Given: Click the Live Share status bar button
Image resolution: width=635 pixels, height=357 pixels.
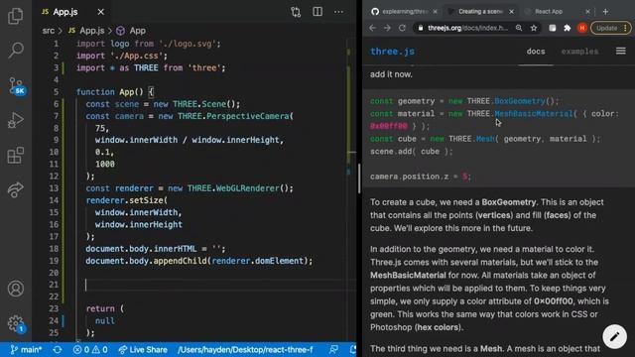Looking at the screenshot, I should 143,349.
